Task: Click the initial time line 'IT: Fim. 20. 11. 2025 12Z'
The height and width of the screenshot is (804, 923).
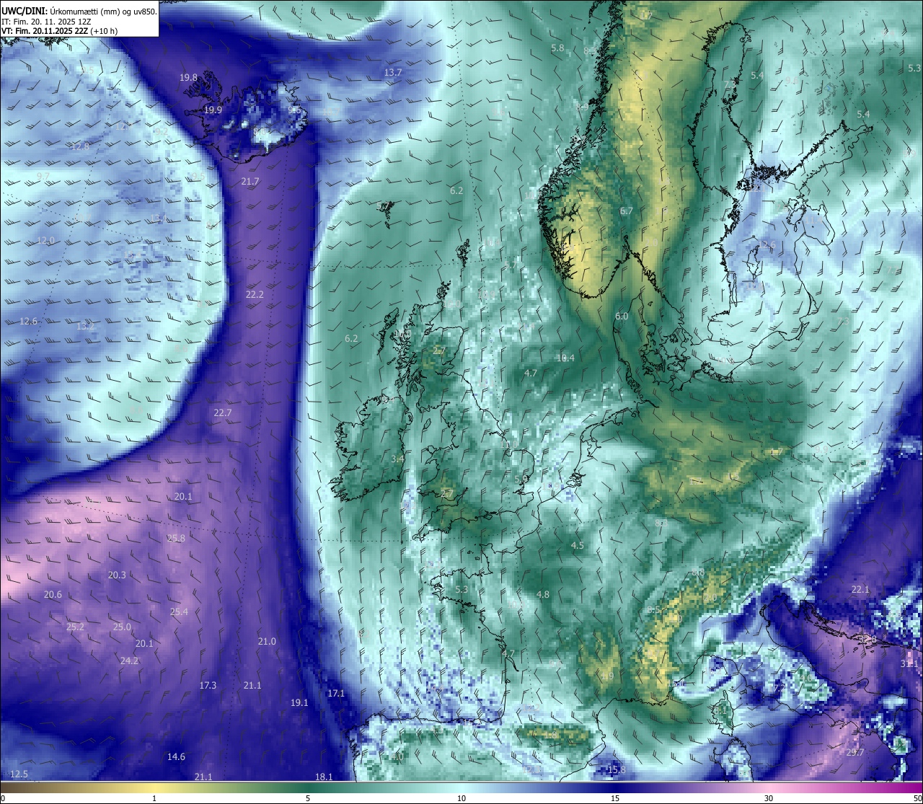Action: (47, 21)
